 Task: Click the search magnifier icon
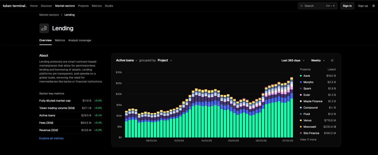(301, 6)
